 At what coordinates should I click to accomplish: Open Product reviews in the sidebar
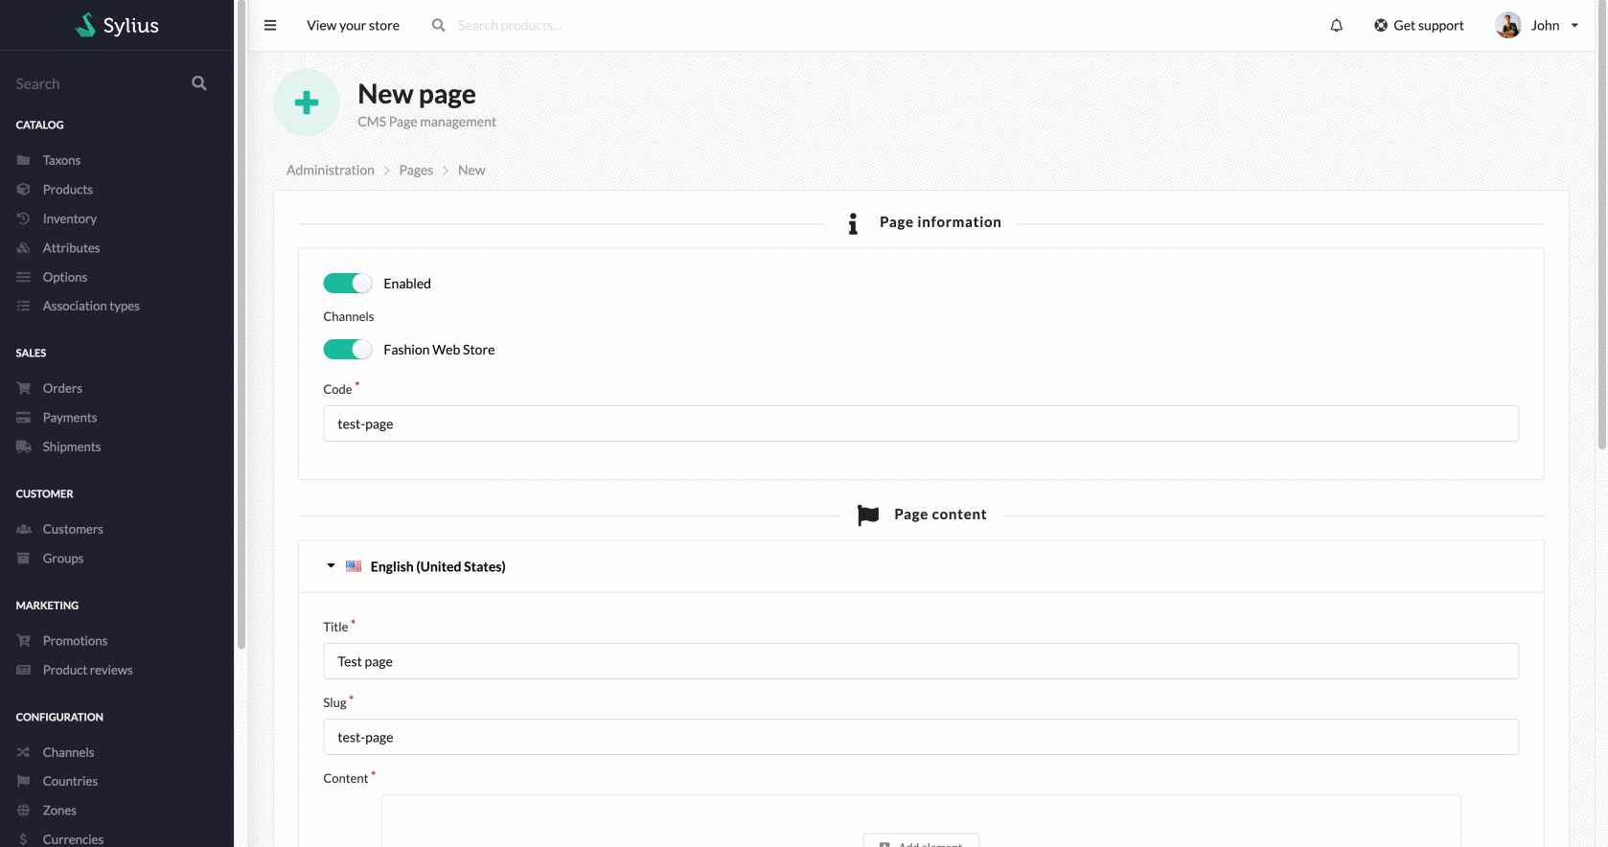[87, 670]
